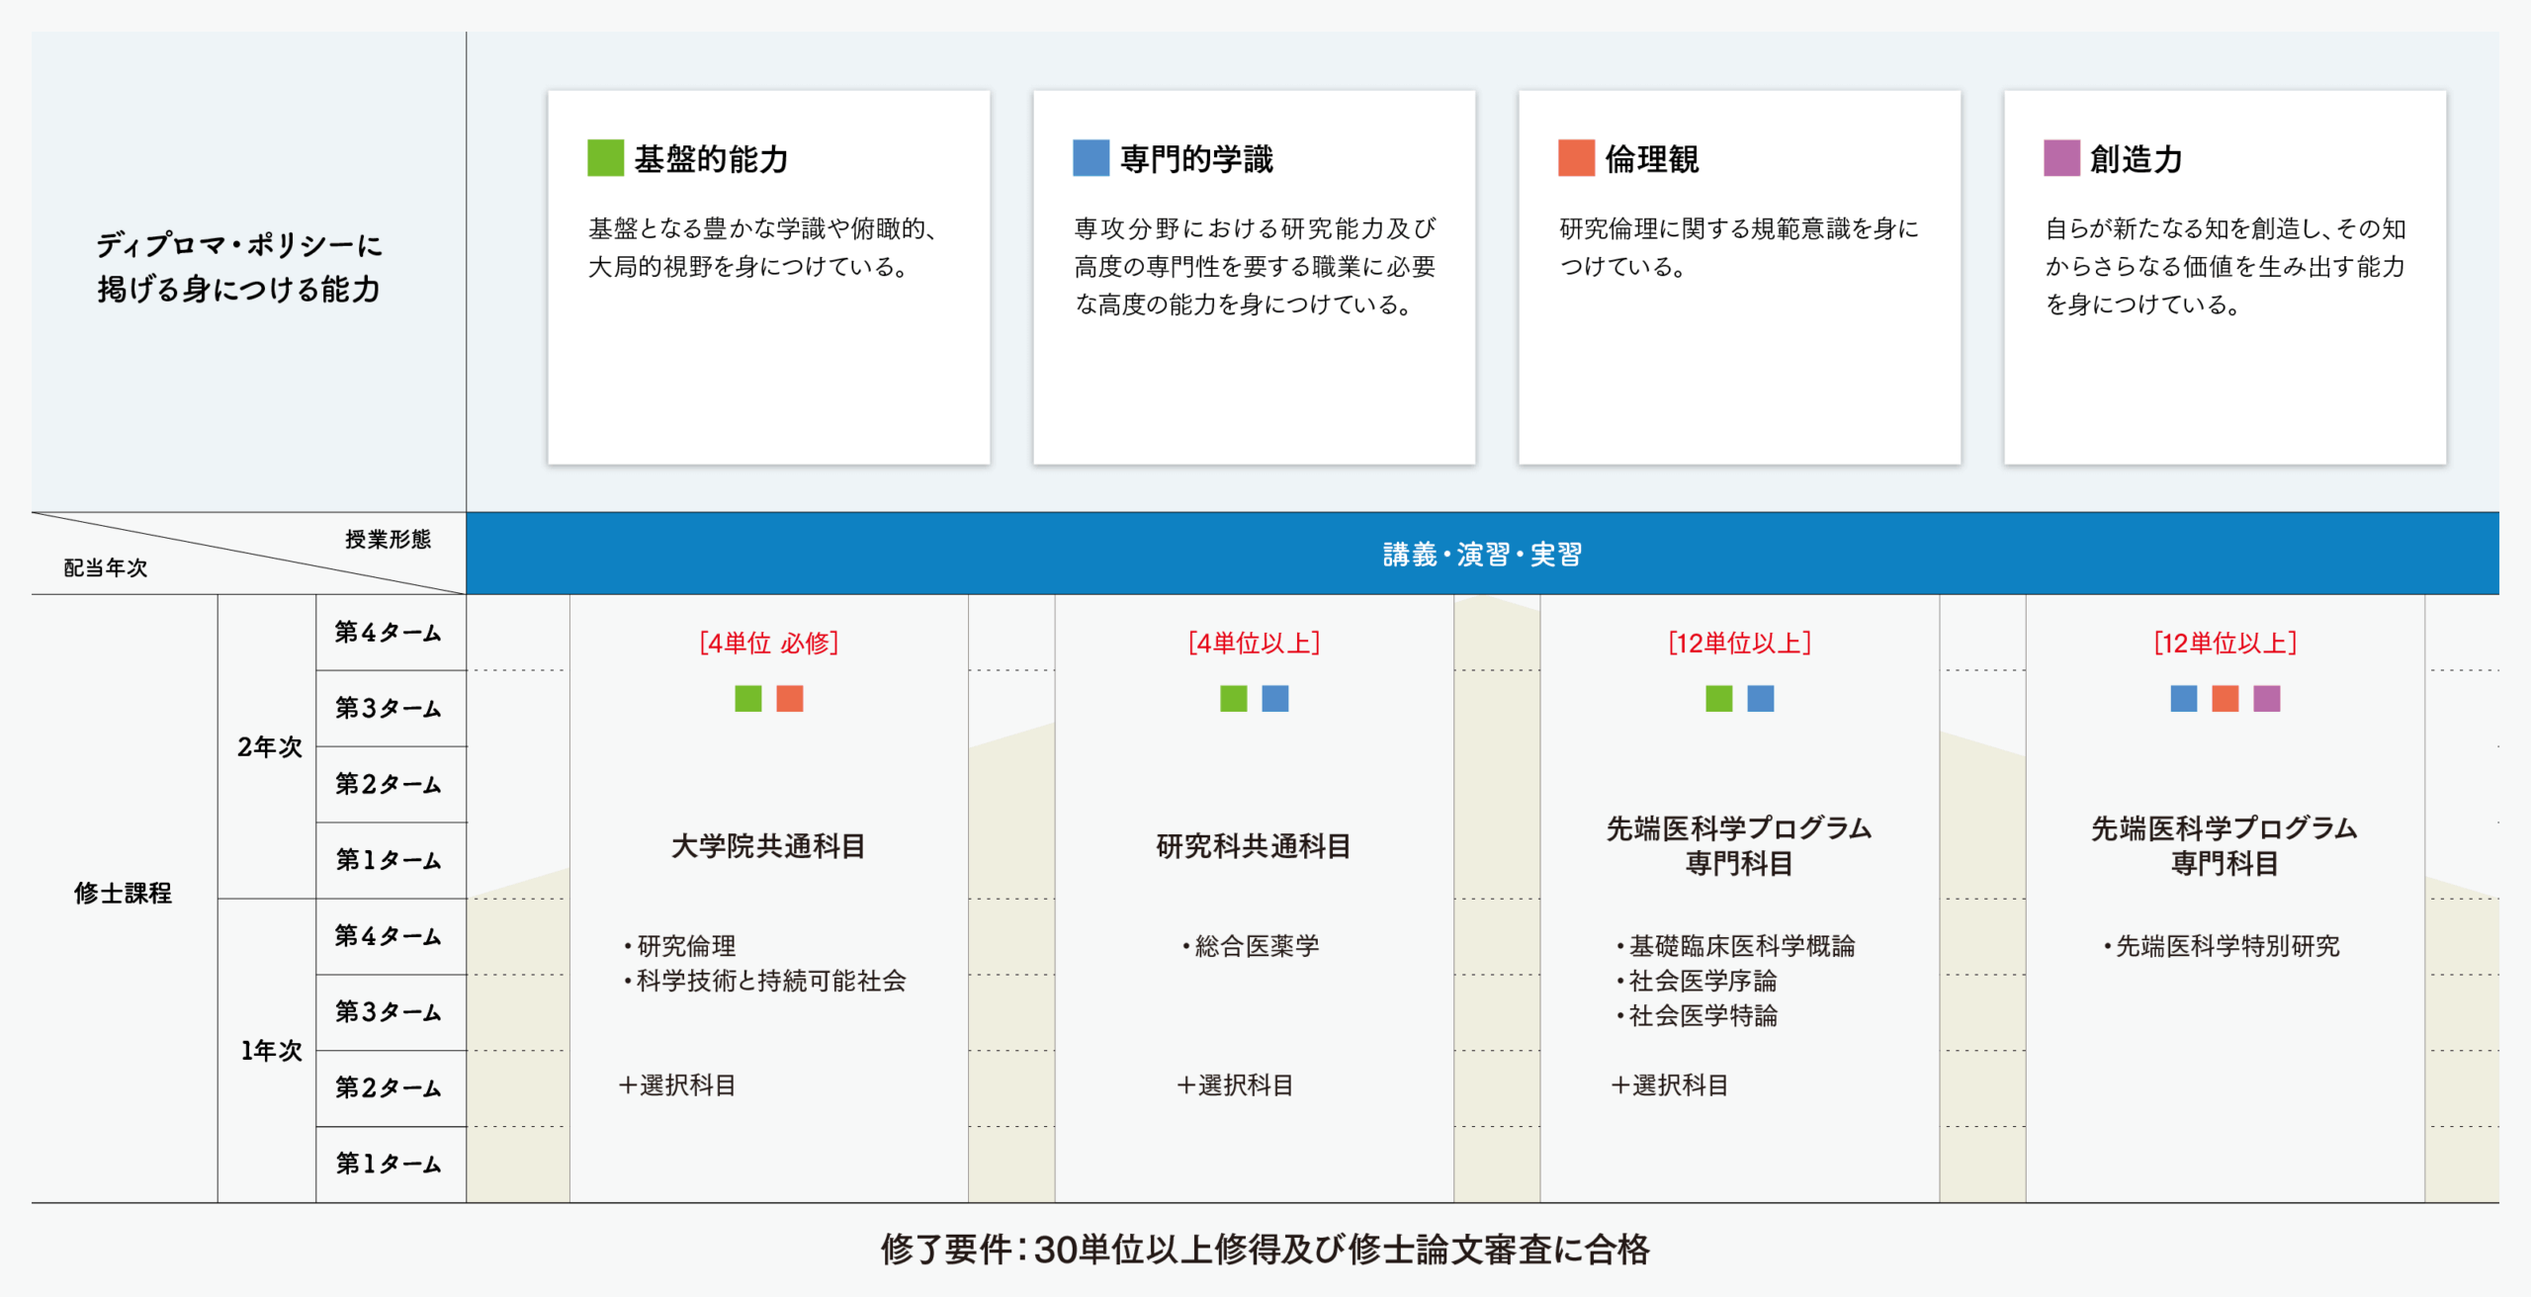Select 先端医科学特別研究 course item
2531x1297 pixels.
click(x=2226, y=946)
